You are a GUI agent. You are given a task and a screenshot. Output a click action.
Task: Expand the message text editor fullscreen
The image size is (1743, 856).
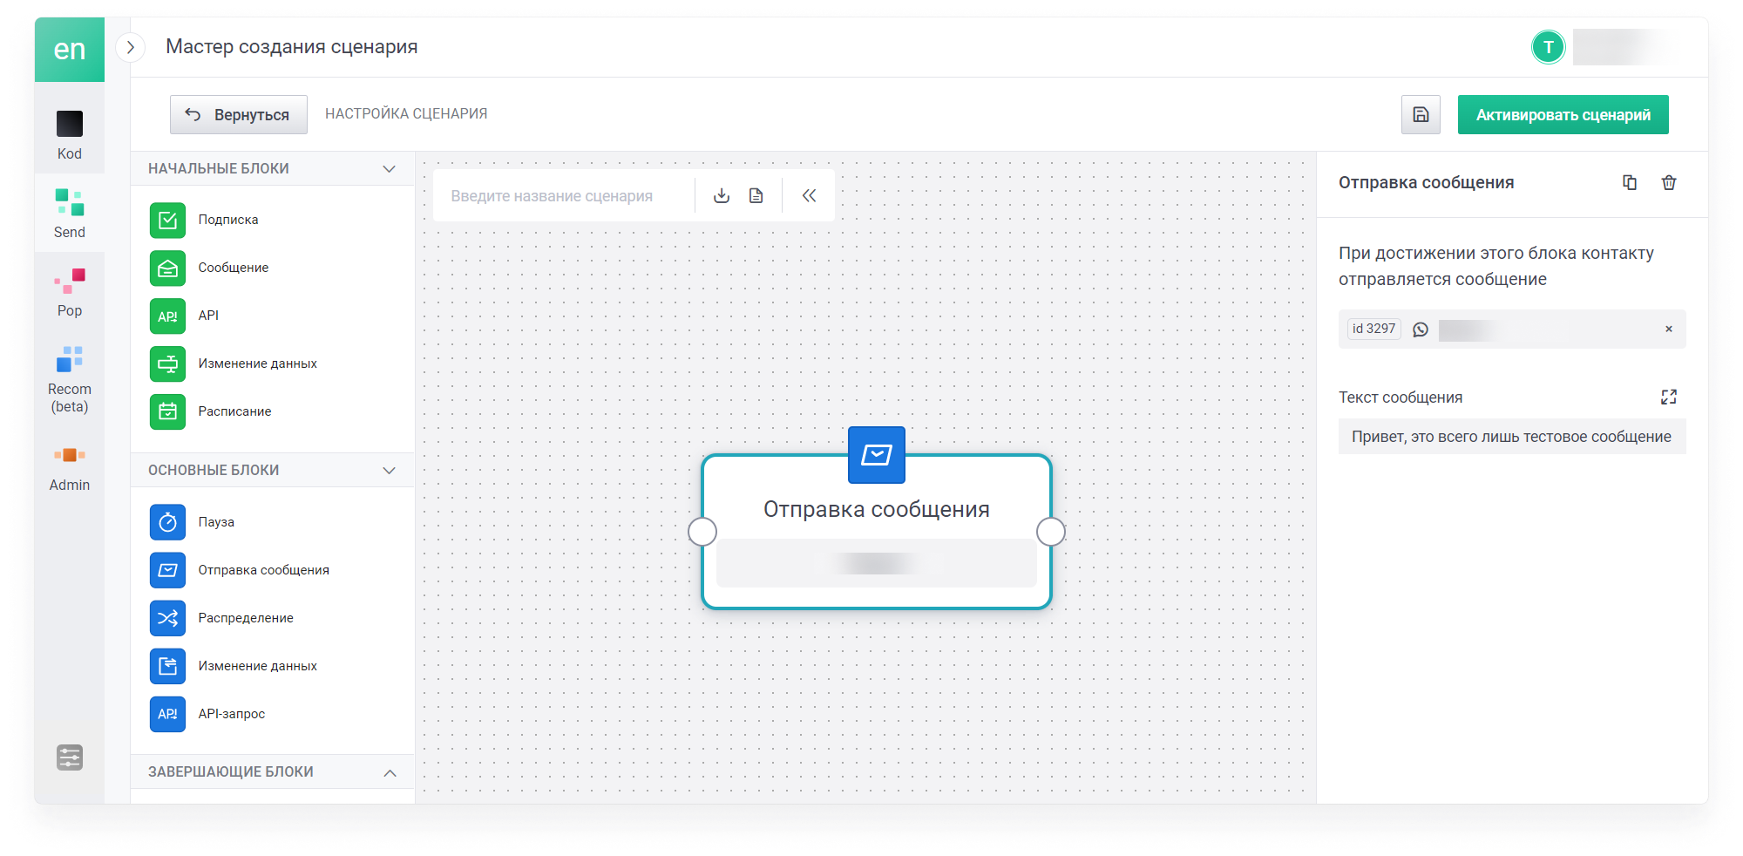pyautogui.click(x=1669, y=397)
